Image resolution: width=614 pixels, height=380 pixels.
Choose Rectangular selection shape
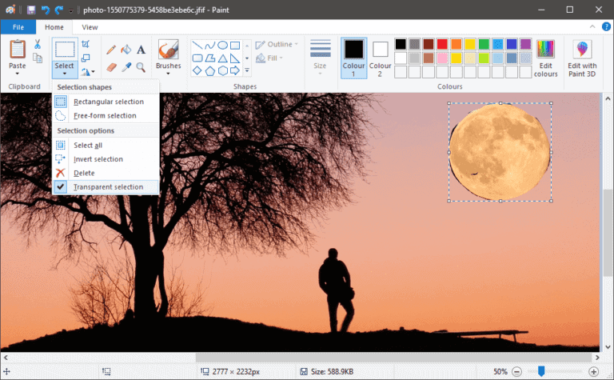point(108,102)
